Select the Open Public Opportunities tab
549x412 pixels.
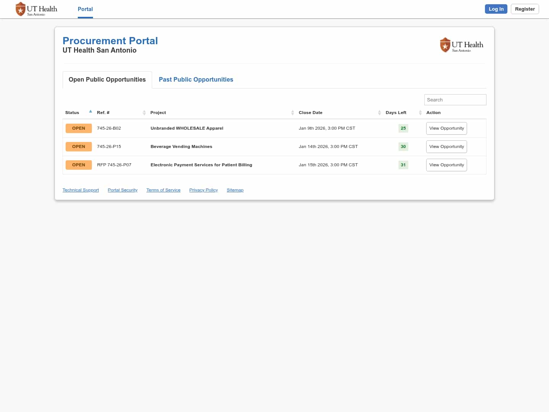click(x=107, y=79)
